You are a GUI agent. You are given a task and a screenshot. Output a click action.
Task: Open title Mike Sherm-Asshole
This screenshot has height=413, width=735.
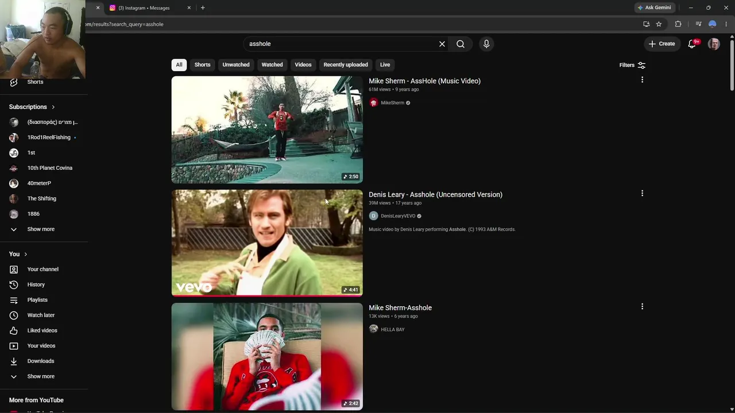pos(400,307)
